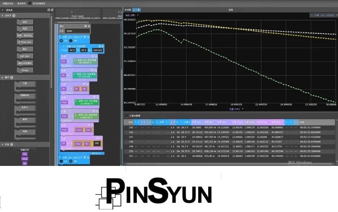The height and width of the screenshot is (212, 338).
Task: Switch to the tab left of X-Y chart
Action: click(x=128, y=10)
